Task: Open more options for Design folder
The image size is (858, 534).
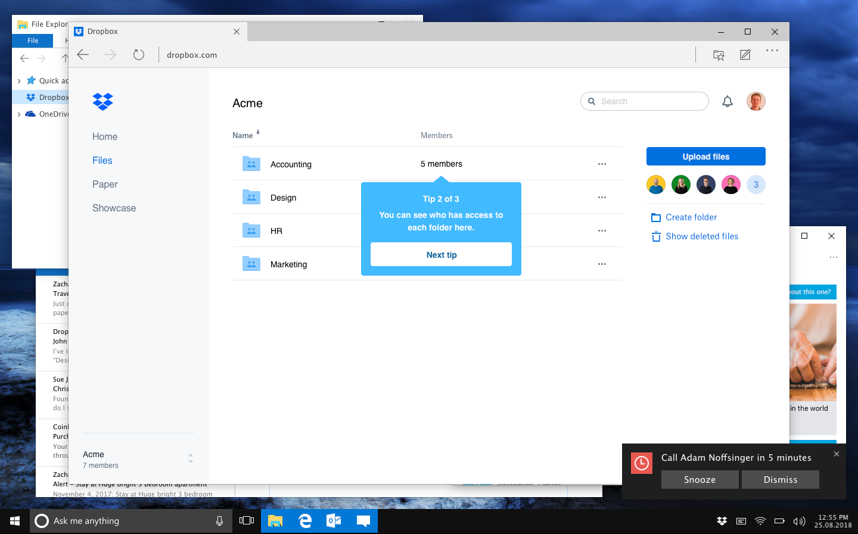Action: click(x=602, y=197)
